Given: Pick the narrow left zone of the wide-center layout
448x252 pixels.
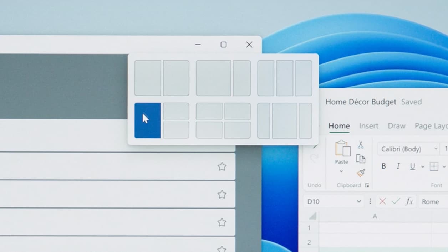Looking at the screenshot, I should (264, 120).
